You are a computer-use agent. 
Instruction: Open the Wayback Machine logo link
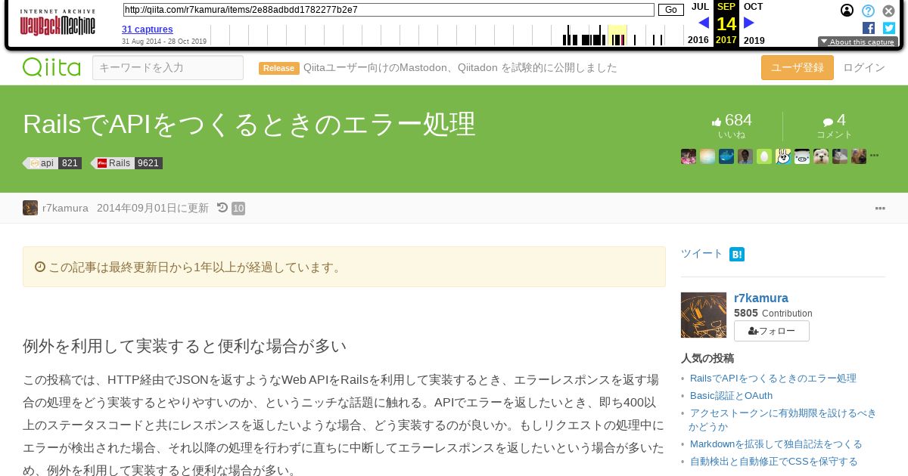[x=58, y=23]
